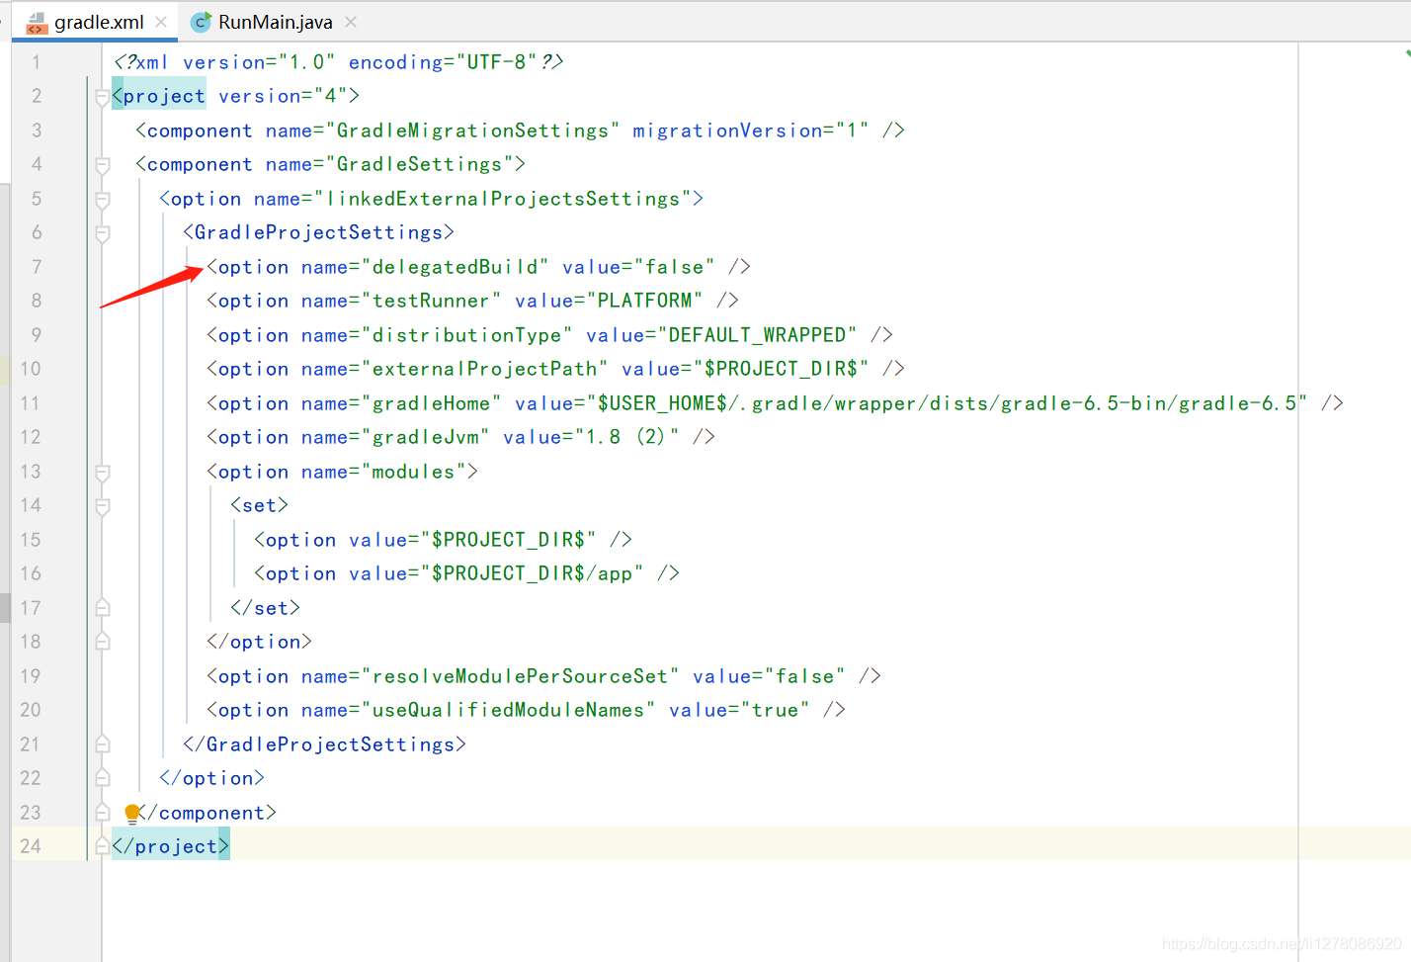The width and height of the screenshot is (1411, 962).
Task: Click the "gradleHome" option name
Action: click(431, 403)
